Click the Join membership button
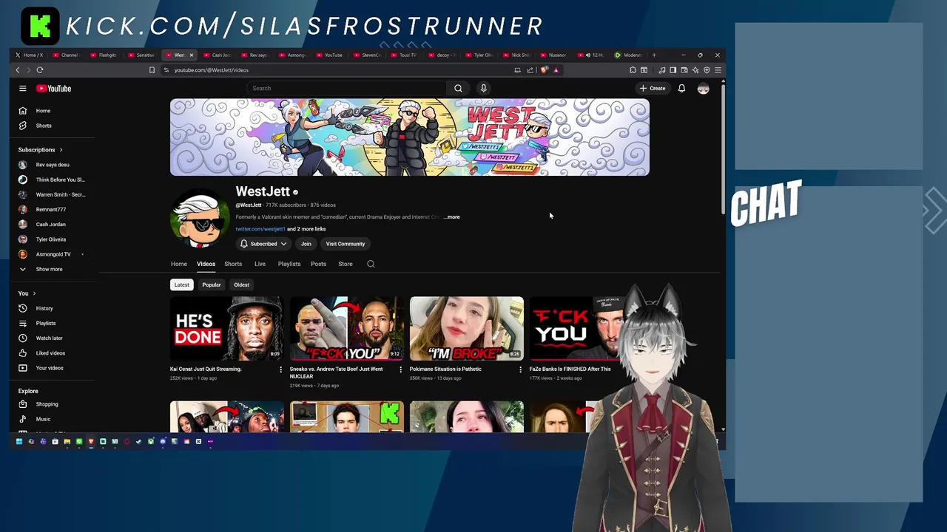Screen dimensions: 947x532 pos(306,244)
